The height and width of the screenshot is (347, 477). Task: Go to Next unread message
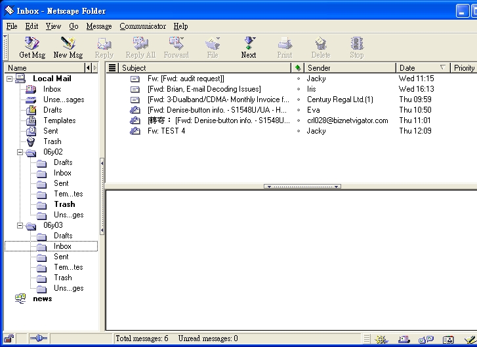249,47
